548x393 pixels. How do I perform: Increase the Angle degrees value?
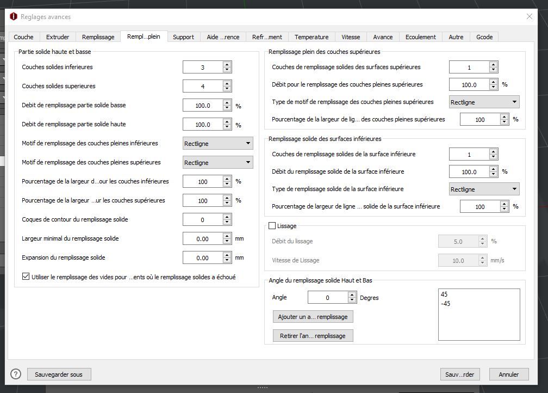click(x=352, y=294)
